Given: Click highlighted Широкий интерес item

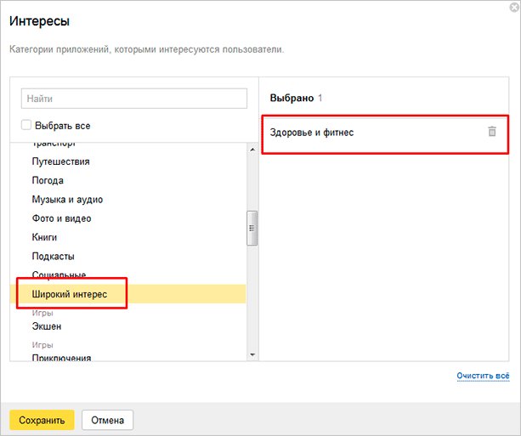Looking at the screenshot, I should (70, 294).
